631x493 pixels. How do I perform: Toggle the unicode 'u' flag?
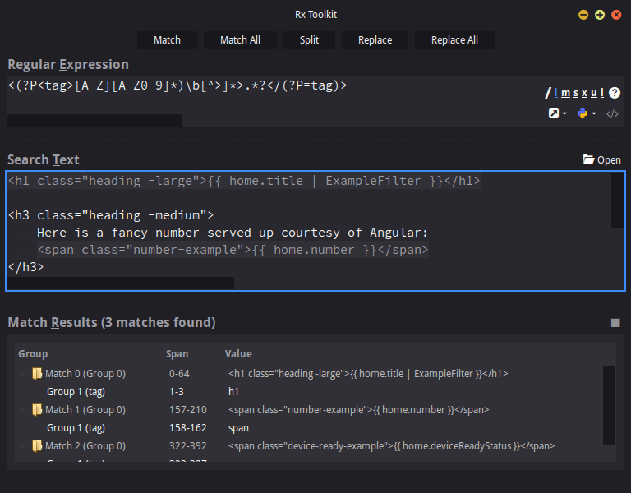pos(594,93)
